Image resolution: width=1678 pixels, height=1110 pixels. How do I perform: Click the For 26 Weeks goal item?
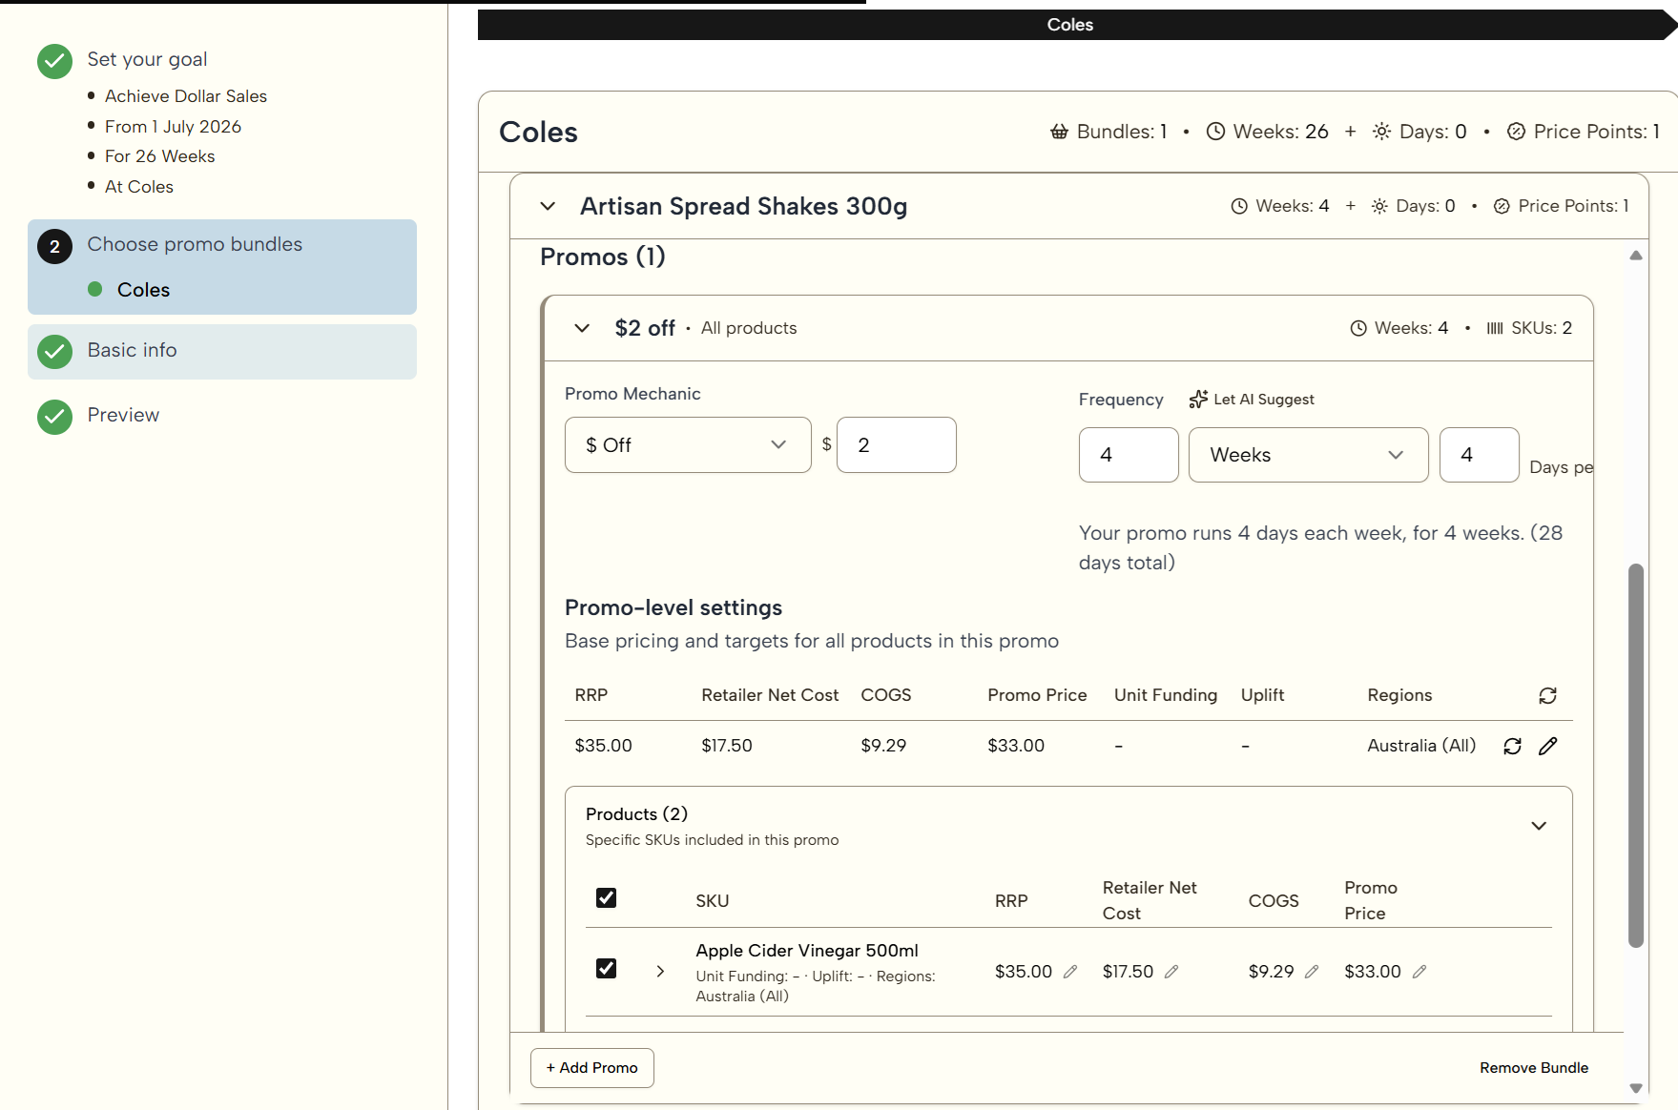click(x=159, y=156)
